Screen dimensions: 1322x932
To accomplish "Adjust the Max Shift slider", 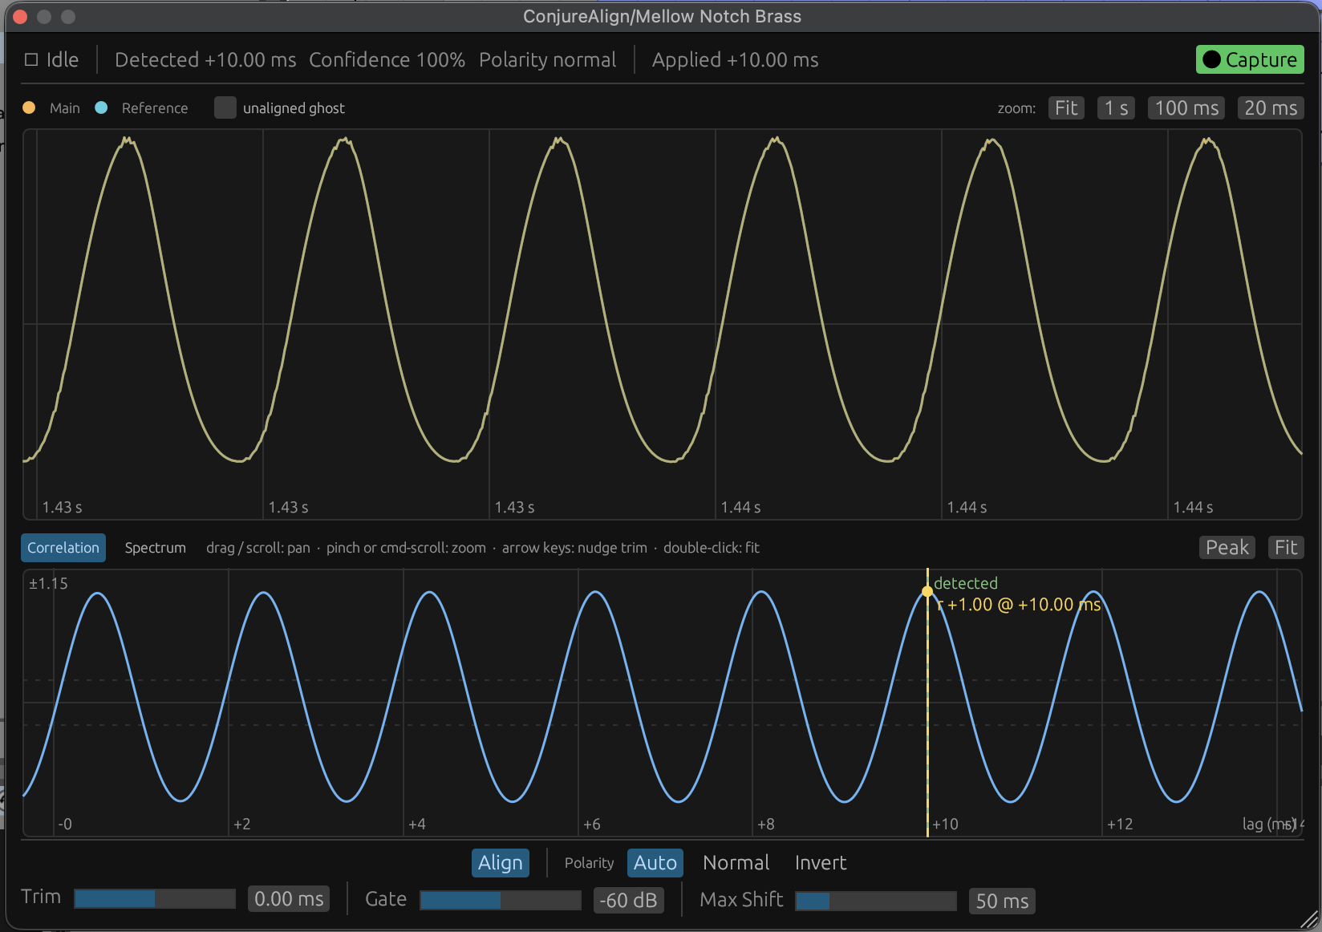I will (876, 901).
